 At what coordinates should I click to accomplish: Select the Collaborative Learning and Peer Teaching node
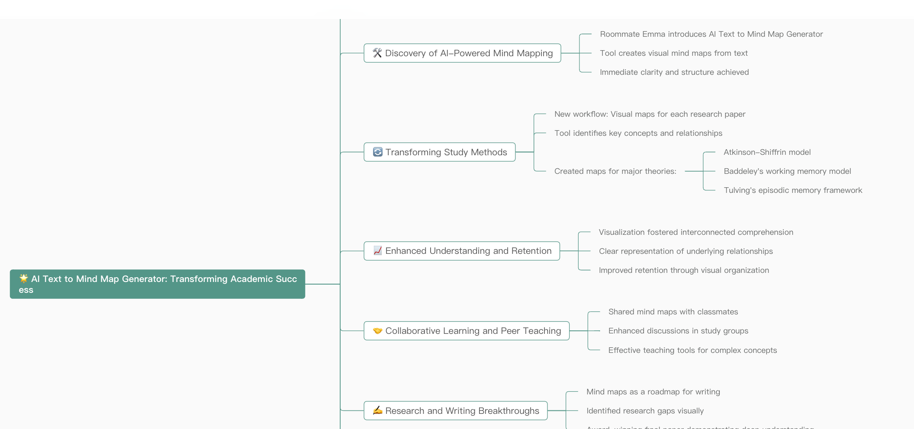467,331
